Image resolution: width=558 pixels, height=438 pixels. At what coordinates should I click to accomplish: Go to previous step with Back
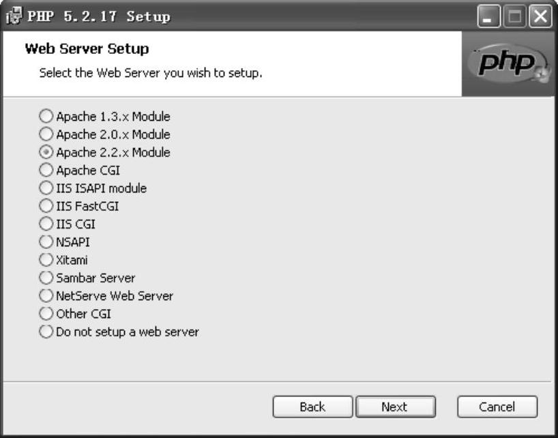pyautogui.click(x=312, y=407)
